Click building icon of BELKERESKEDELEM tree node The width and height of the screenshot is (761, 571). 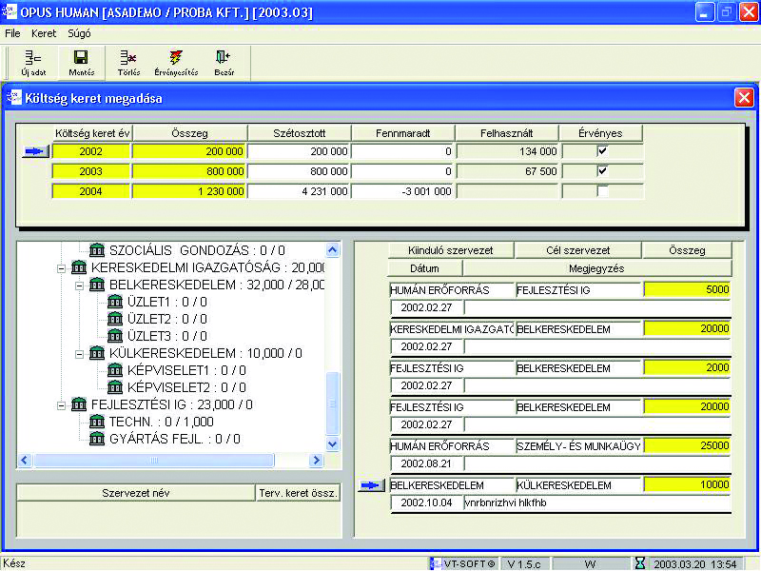97,285
